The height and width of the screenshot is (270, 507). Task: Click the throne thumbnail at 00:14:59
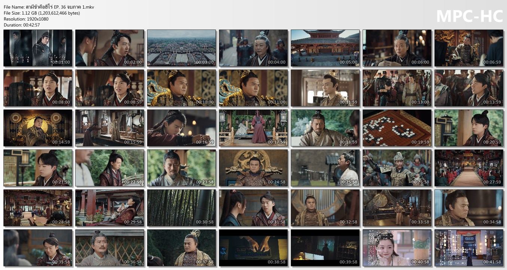tap(38, 128)
